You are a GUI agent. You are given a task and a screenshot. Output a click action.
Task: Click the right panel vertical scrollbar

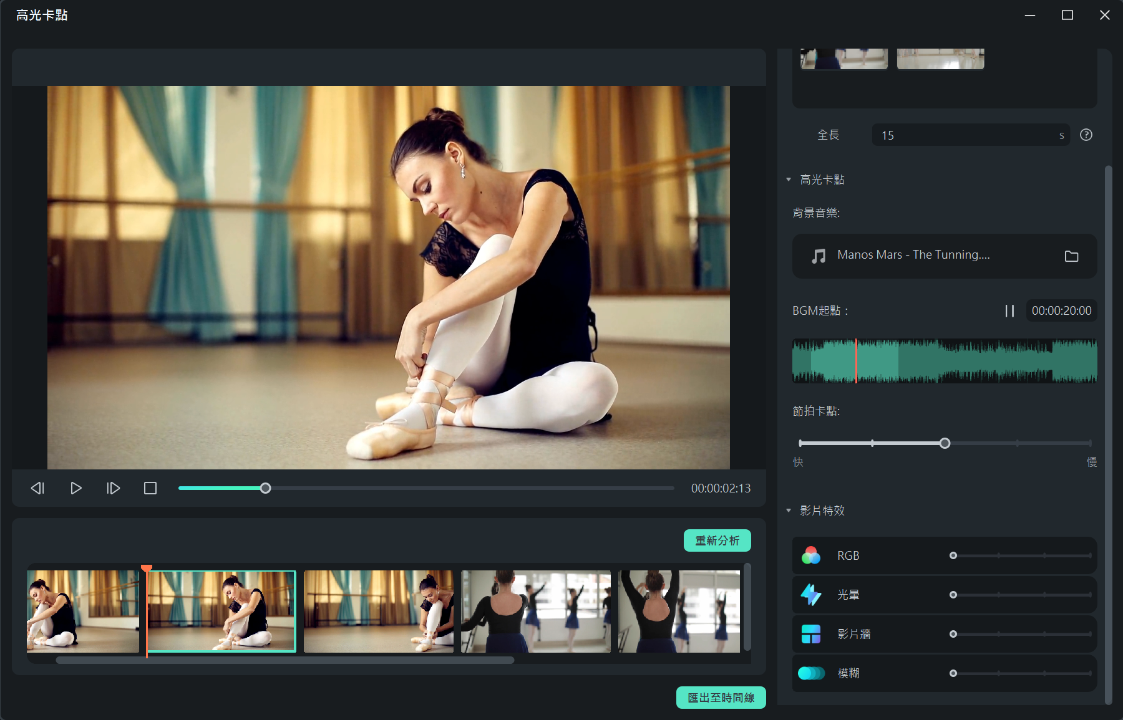(x=1109, y=434)
